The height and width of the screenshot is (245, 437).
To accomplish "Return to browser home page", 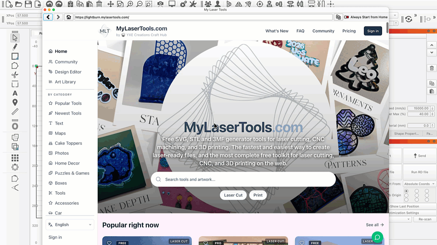I will 69,17.
